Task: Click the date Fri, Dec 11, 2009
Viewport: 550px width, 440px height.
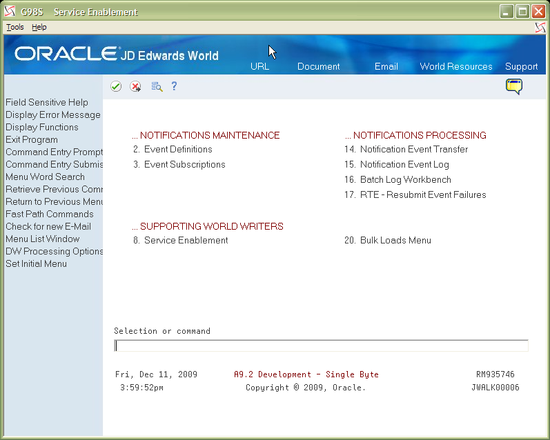Action: [x=156, y=374]
